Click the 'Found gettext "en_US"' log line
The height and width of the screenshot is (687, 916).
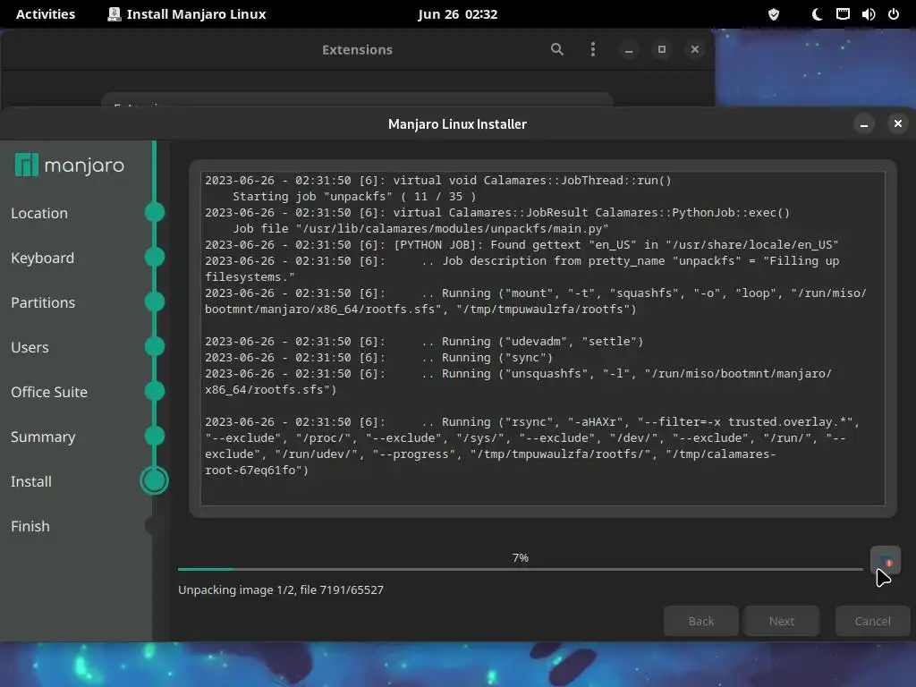coord(522,245)
